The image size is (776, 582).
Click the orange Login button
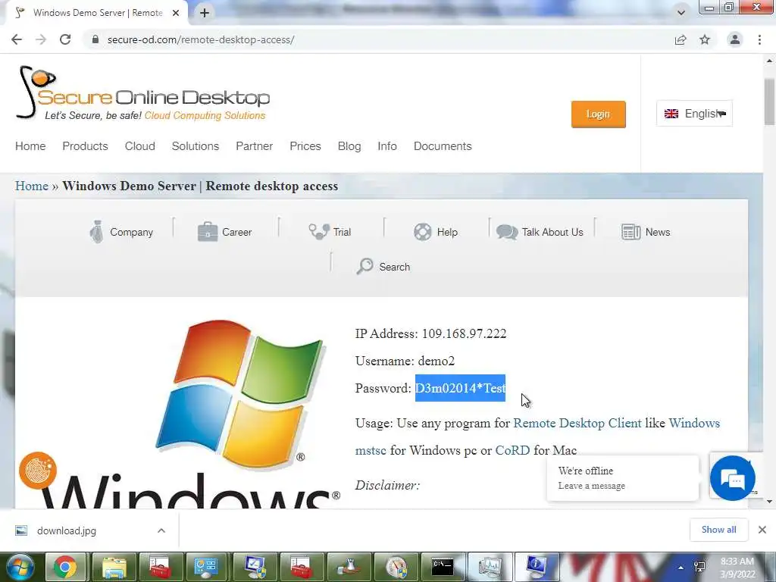tap(599, 114)
